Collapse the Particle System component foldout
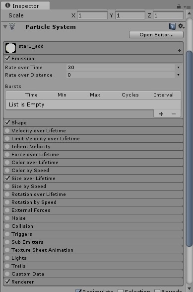 pos(5,27)
